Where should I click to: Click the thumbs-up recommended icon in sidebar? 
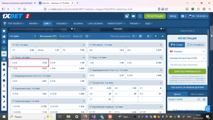click(x=4, y=36)
